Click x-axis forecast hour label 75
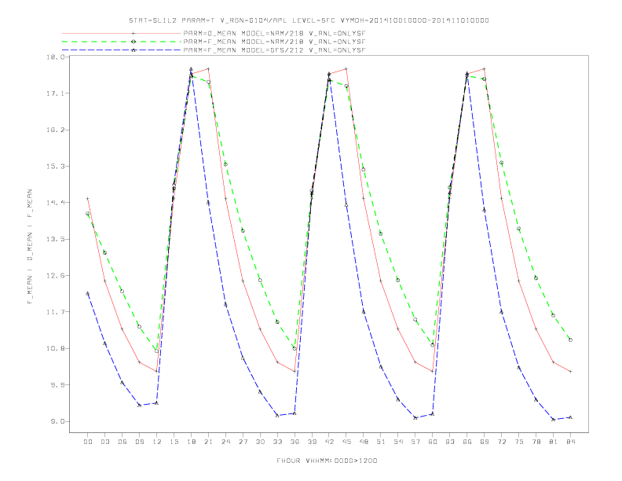 [519, 442]
